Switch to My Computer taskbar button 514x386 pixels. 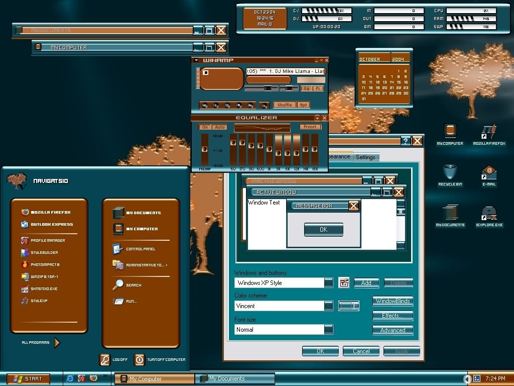click(154, 379)
